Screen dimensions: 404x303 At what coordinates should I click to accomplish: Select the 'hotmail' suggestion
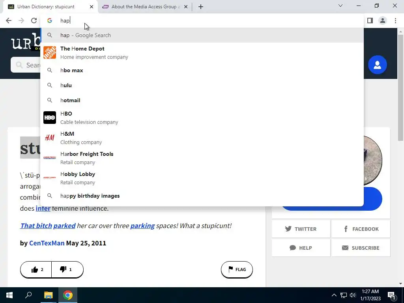[x=202, y=100]
